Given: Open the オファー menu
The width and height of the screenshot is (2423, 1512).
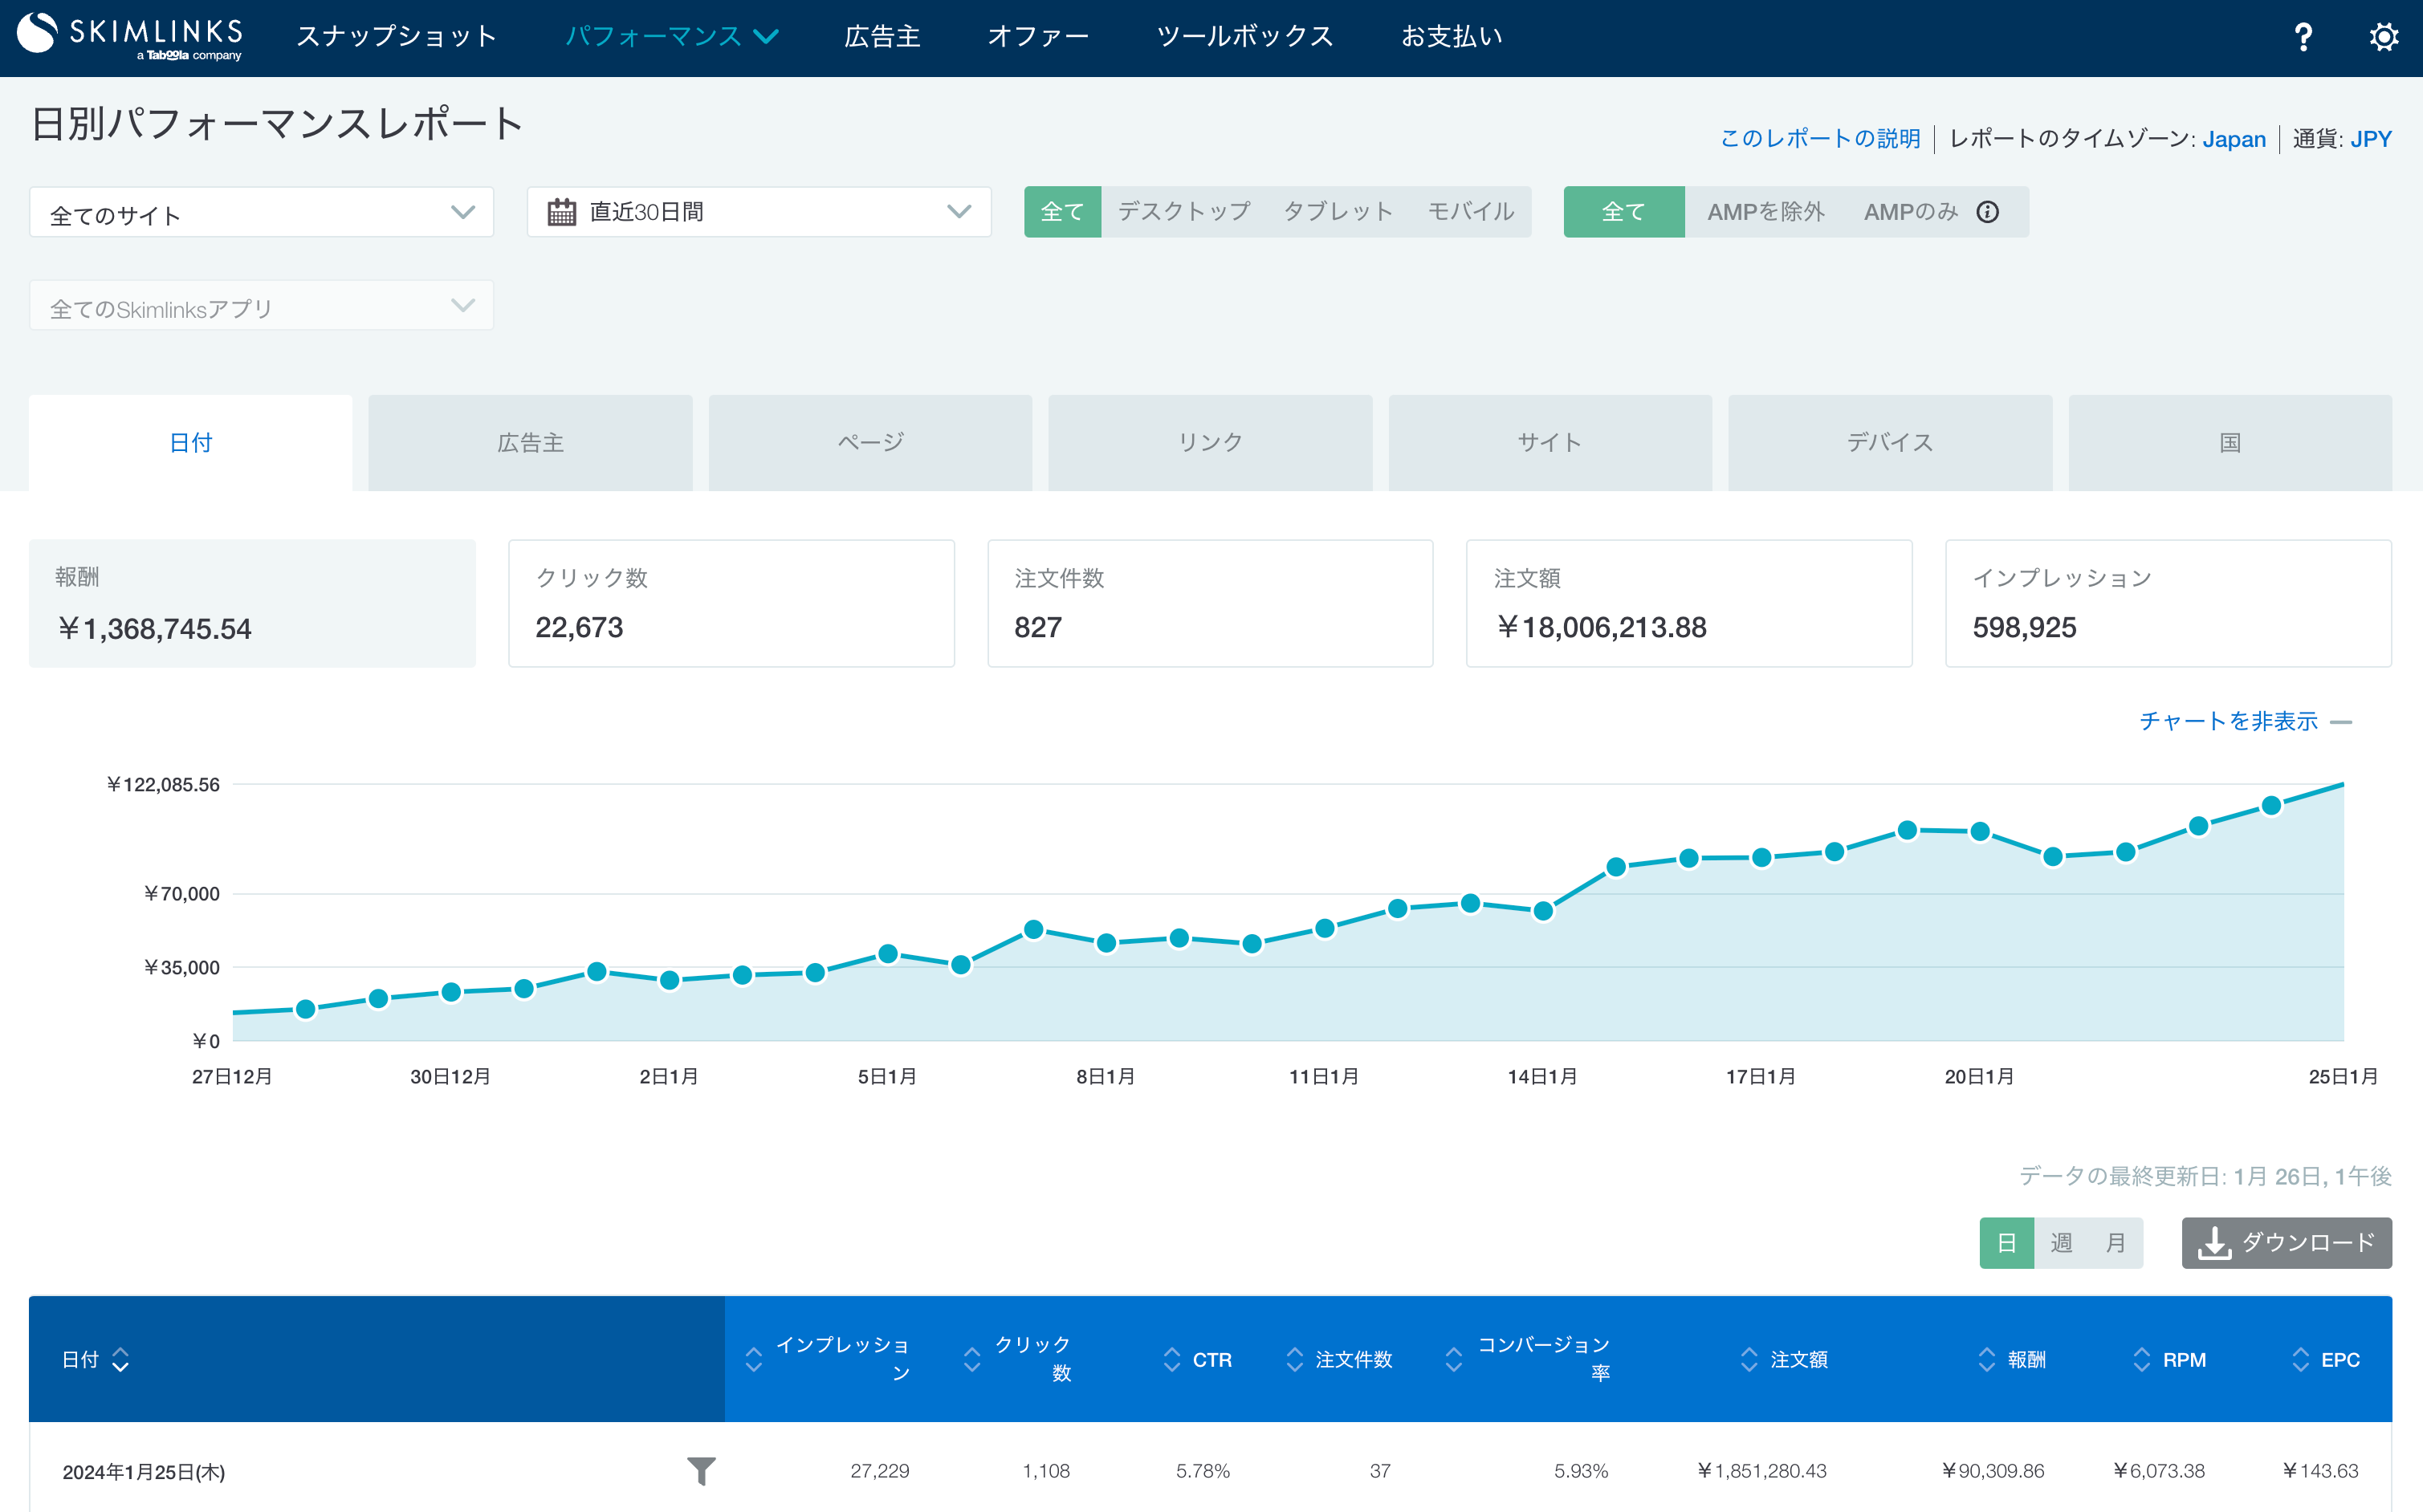Looking at the screenshot, I should click(x=1038, y=36).
